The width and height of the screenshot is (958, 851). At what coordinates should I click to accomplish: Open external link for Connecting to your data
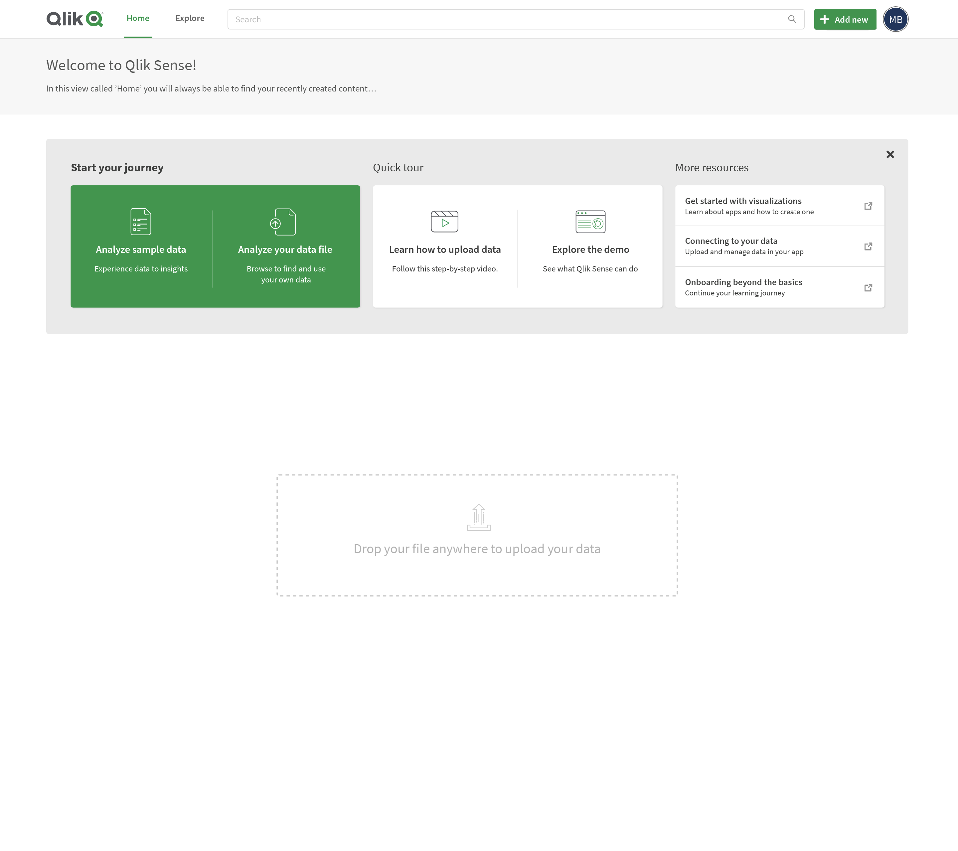pyautogui.click(x=869, y=246)
